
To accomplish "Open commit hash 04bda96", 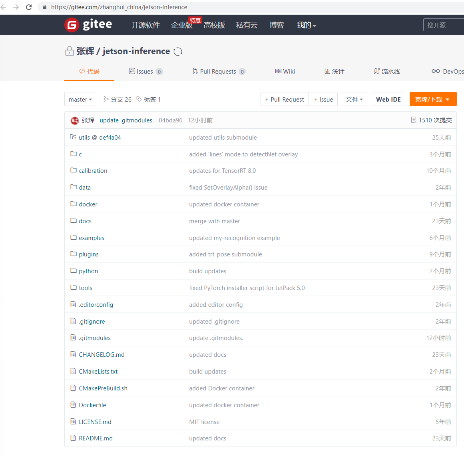I will point(170,120).
